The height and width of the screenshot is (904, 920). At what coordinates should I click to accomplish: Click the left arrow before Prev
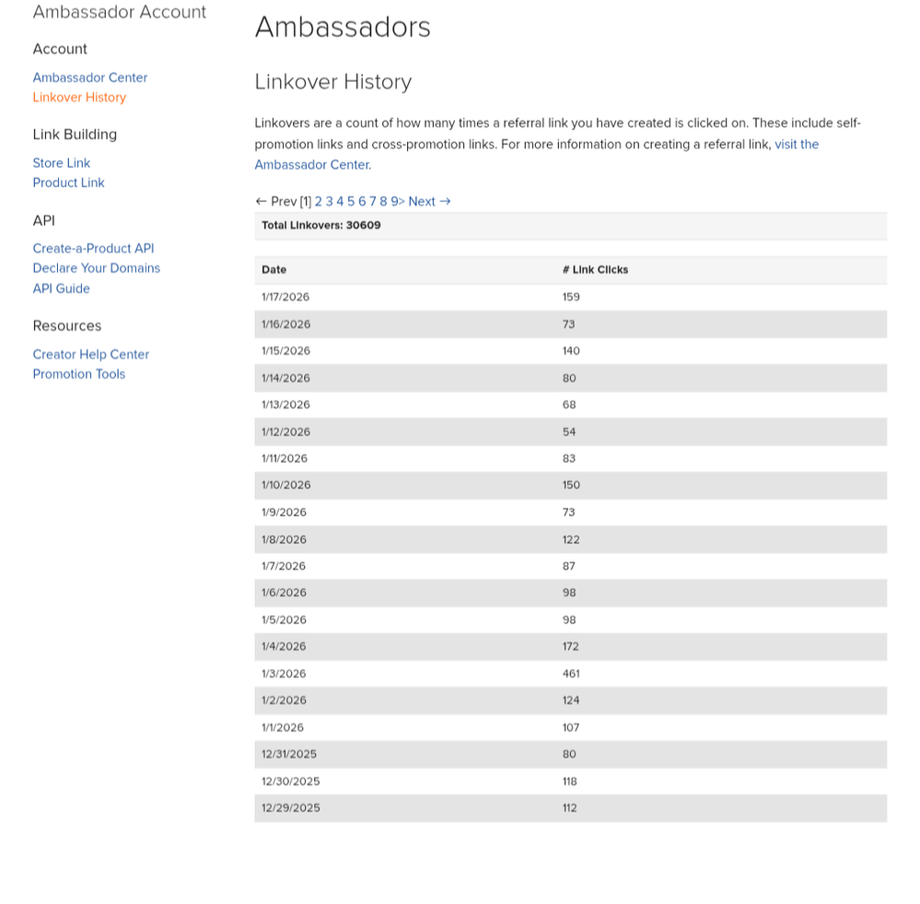pos(262,201)
